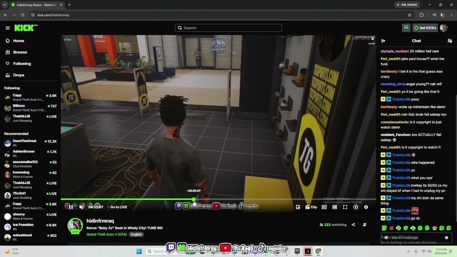Create a clip with Clip button
The width and height of the screenshot is (457, 257).
(311, 207)
